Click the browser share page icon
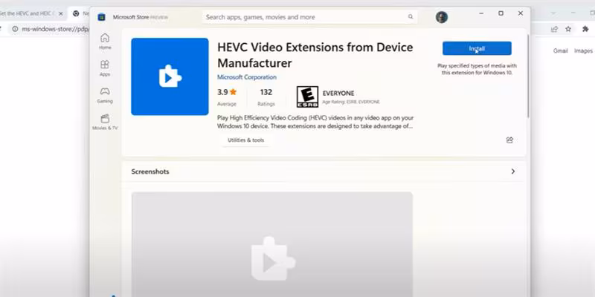595x297 pixels. (554, 29)
